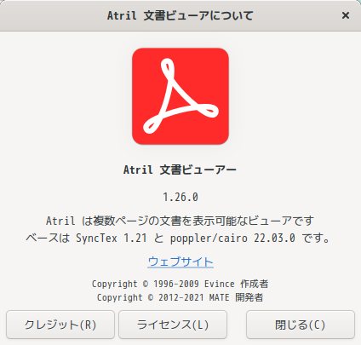Click the red Atril PDF logo icon

[x=180, y=96]
